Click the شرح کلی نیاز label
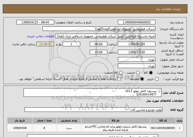Viewport: 193px width, 137px height. (x=173, y=93)
